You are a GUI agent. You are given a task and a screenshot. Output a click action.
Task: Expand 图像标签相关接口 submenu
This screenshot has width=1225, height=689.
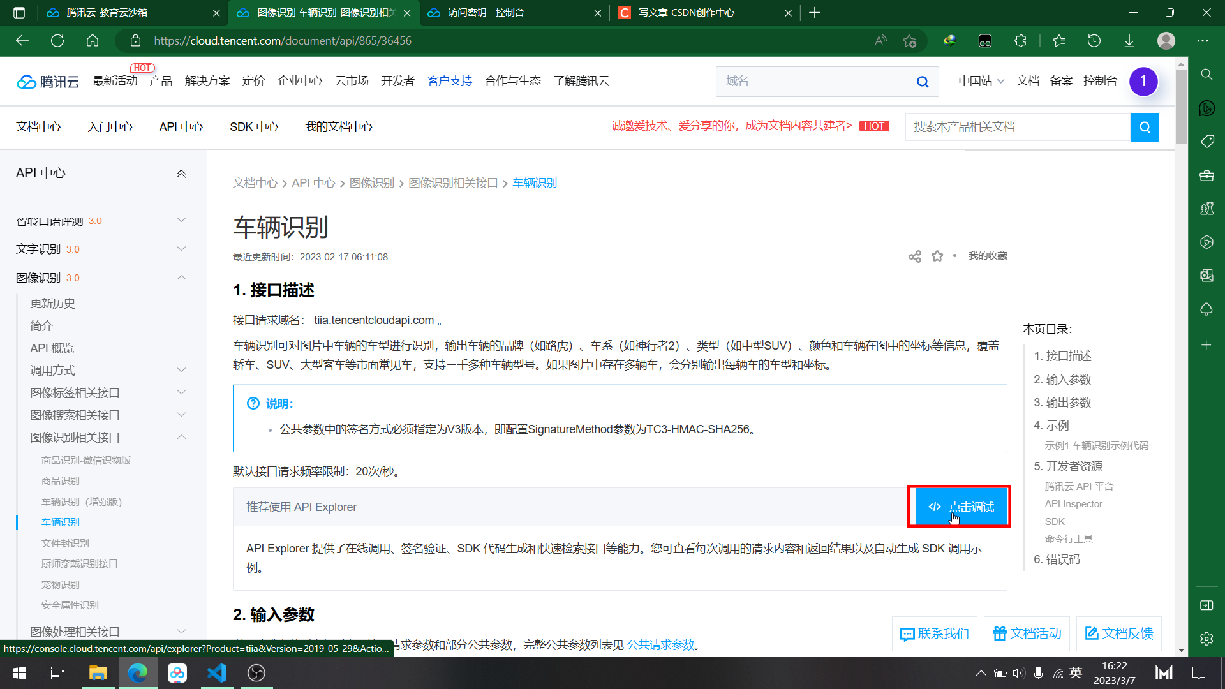click(x=181, y=392)
